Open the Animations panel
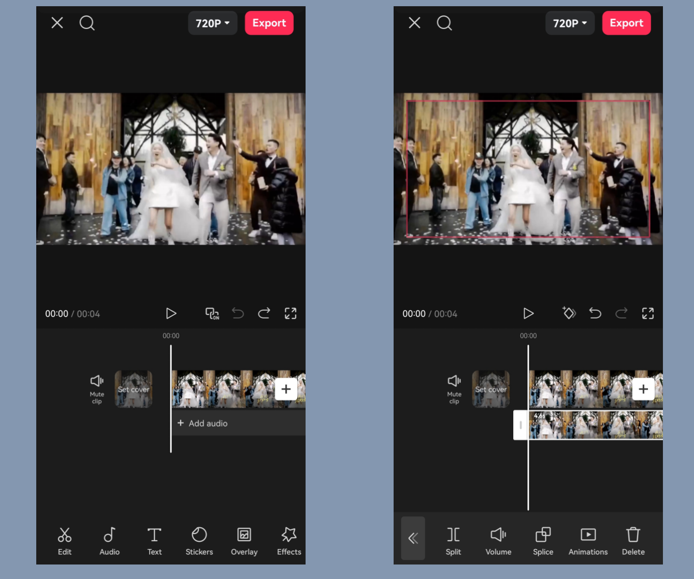Screen dimensions: 694x579 click(x=588, y=540)
